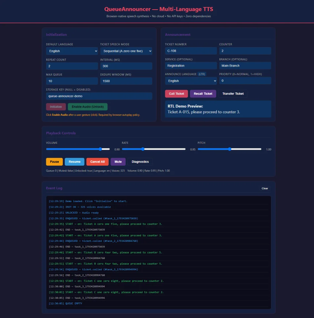Click the Dedupe Window input field
Screen dimensions: 314x318
(x=126, y=81)
